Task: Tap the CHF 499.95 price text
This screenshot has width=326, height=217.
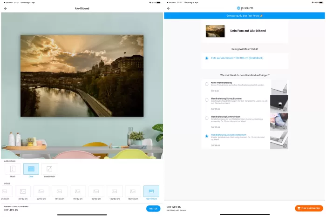Action: click(11, 210)
